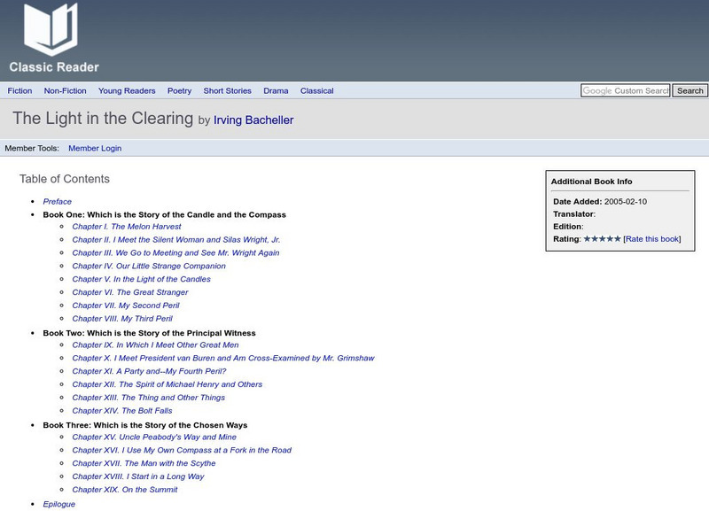The width and height of the screenshot is (709, 511).
Task: Open the Non-Fiction category
Action: 65,91
